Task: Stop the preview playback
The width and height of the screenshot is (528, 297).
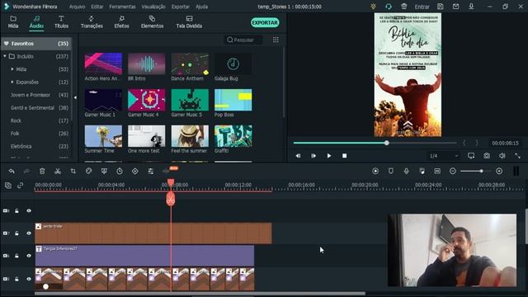Action: 344,156
